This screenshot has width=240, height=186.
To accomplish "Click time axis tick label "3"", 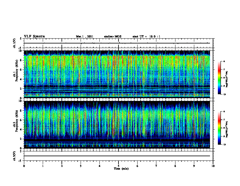I will pos(81,166).
